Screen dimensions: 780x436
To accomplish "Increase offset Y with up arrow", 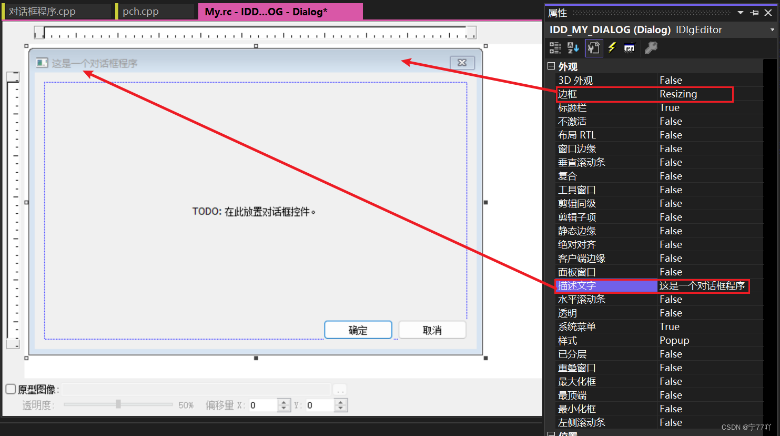I will pyautogui.click(x=341, y=402).
